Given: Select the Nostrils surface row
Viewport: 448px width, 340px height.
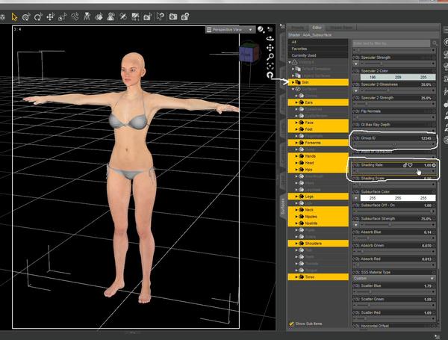Looking at the screenshot, I should (x=318, y=223).
